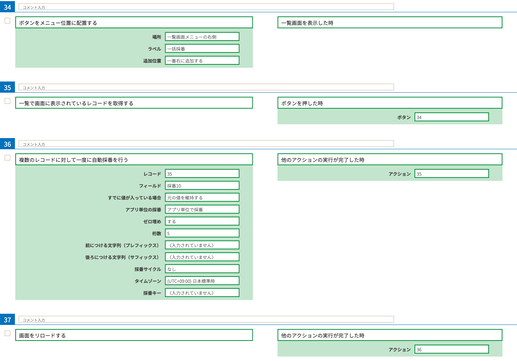The width and height of the screenshot is (517, 361).
Task: Open the すでに値が入っている場合 field
Action: (202, 198)
